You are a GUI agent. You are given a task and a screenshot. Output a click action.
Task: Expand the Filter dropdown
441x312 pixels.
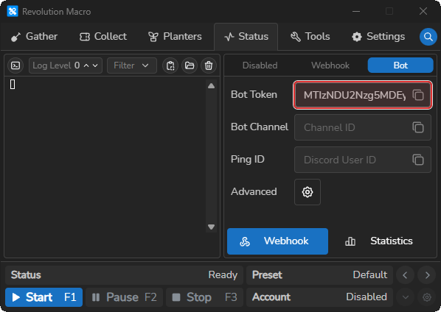(131, 65)
